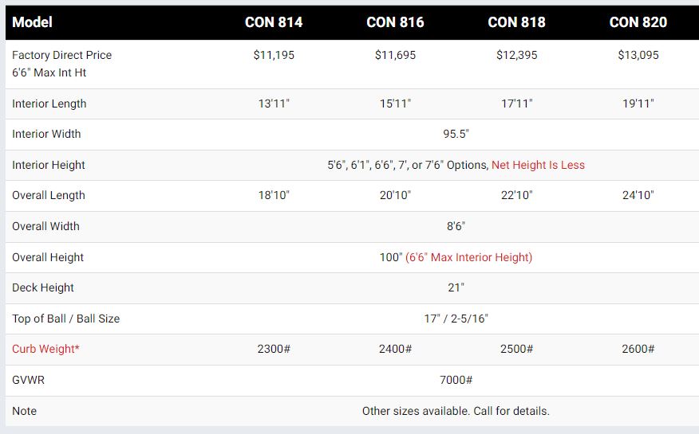Click the $12,395 price for CON 818
Screen dimensions: 699x434
pyautogui.click(x=516, y=55)
